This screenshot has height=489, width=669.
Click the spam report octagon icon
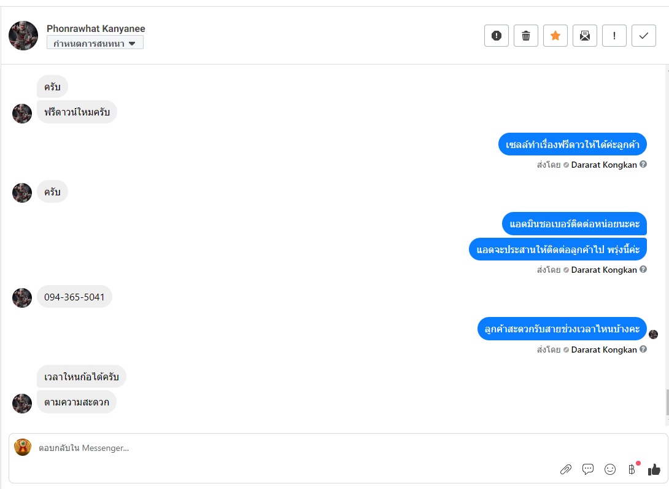497,36
